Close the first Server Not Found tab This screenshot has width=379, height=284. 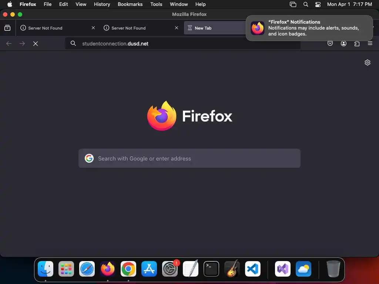[93, 28]
